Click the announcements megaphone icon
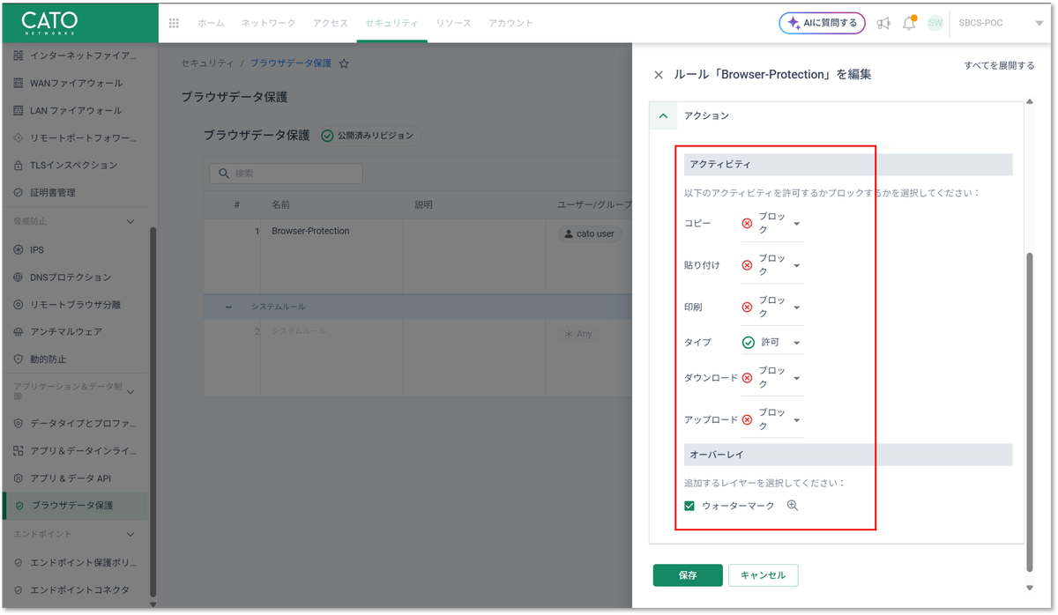 (x=884, y=24)
